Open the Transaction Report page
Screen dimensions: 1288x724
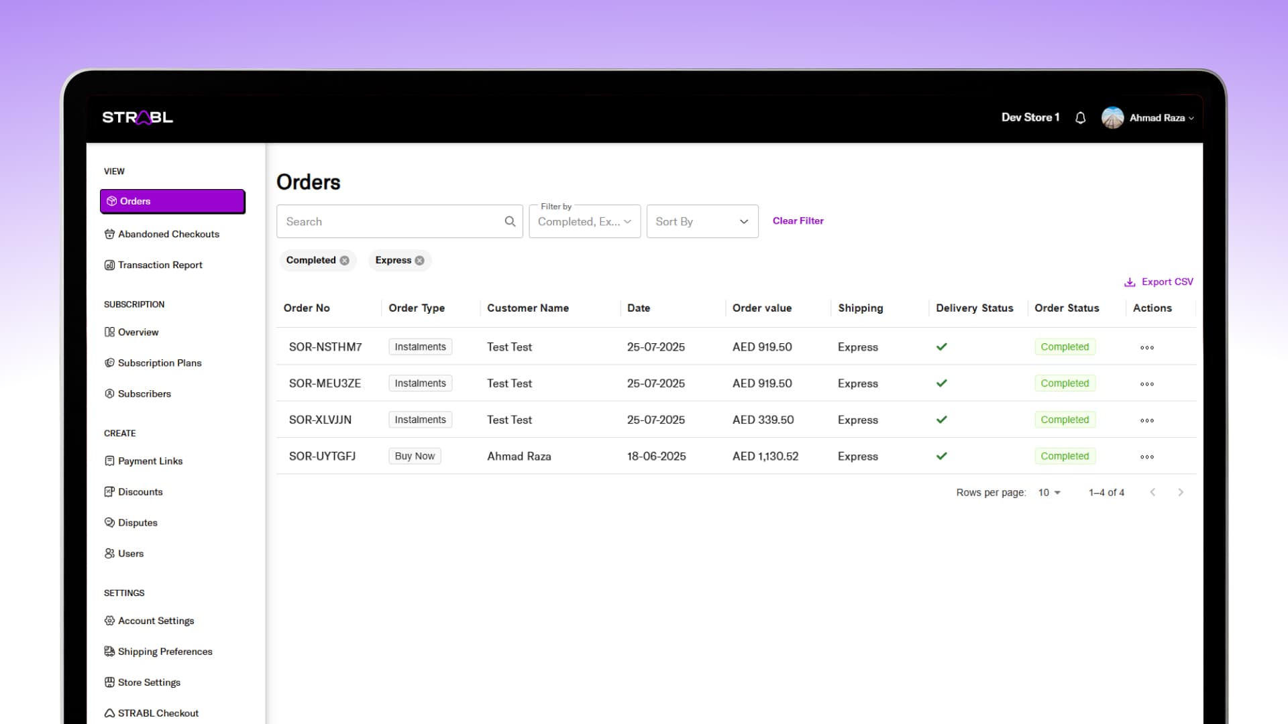[x=160, y=265]
